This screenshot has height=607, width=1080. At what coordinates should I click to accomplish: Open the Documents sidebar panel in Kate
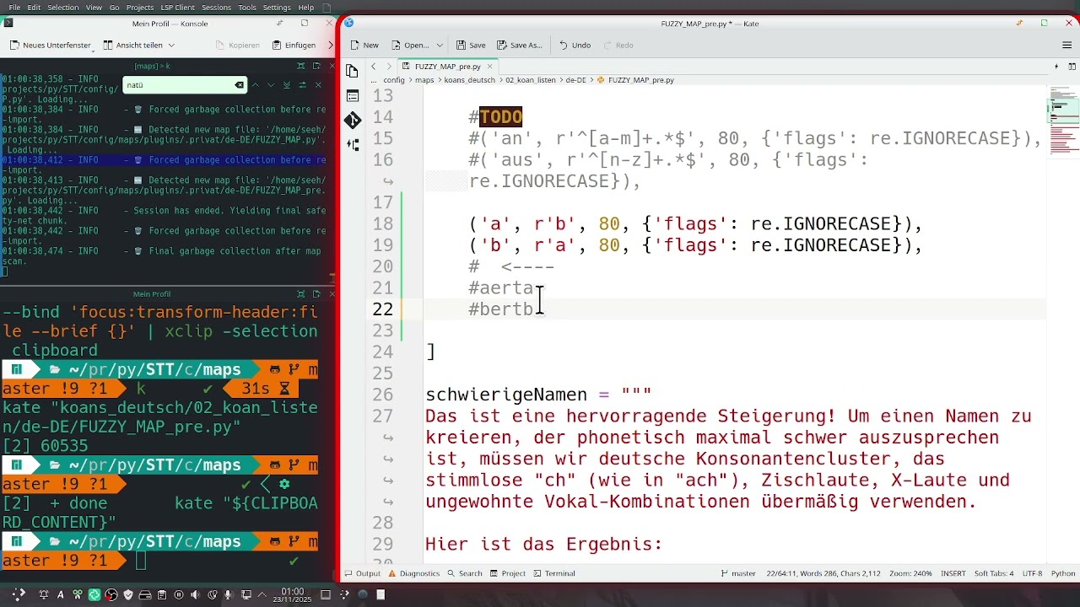[x=352, y=71]
